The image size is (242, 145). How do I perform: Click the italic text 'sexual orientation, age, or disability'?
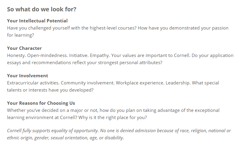[87, 138]
